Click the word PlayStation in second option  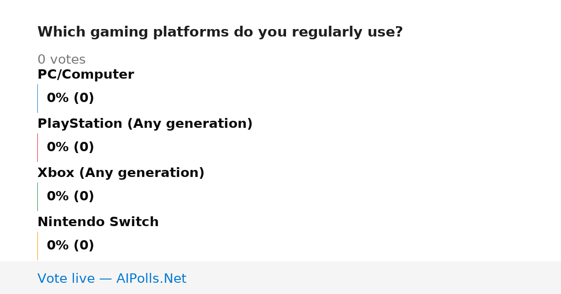pos(80,124)
